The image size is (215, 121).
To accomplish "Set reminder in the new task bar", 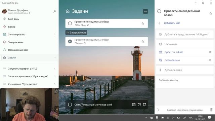I will [139, 105].
